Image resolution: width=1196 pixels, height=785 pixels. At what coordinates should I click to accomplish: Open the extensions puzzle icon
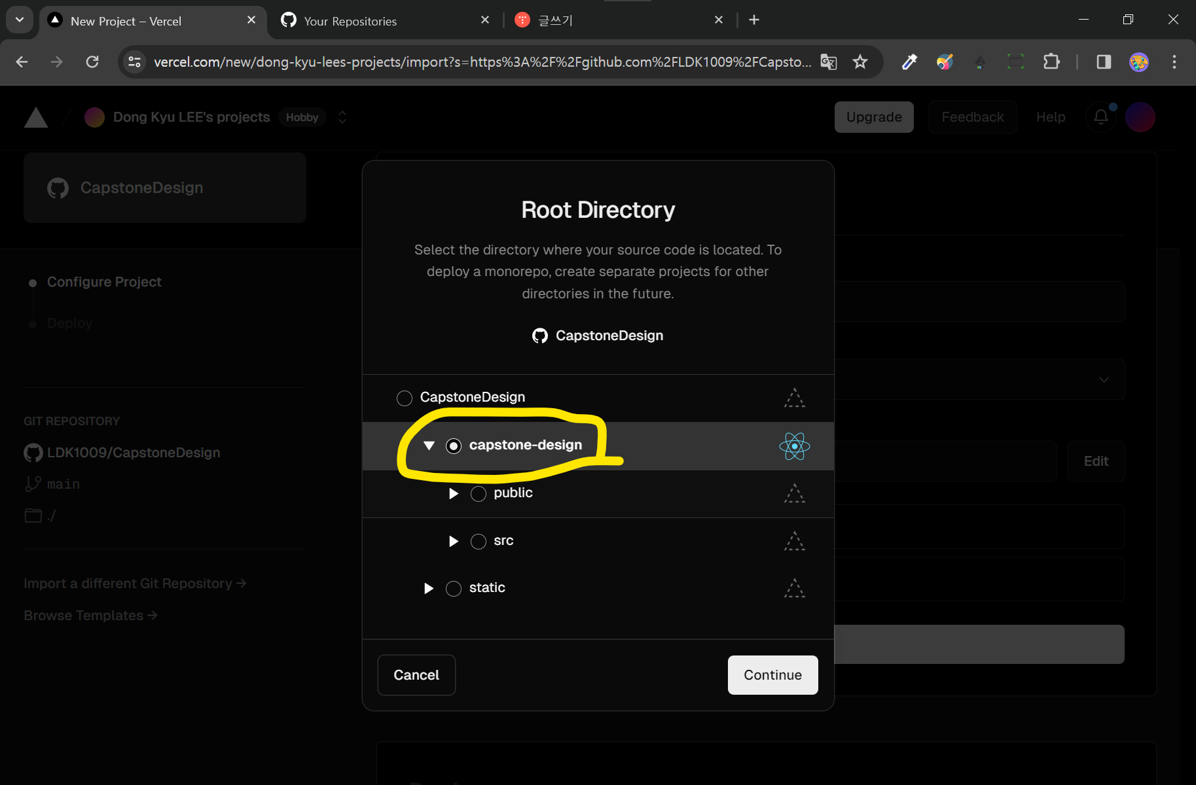[1051, 62]
